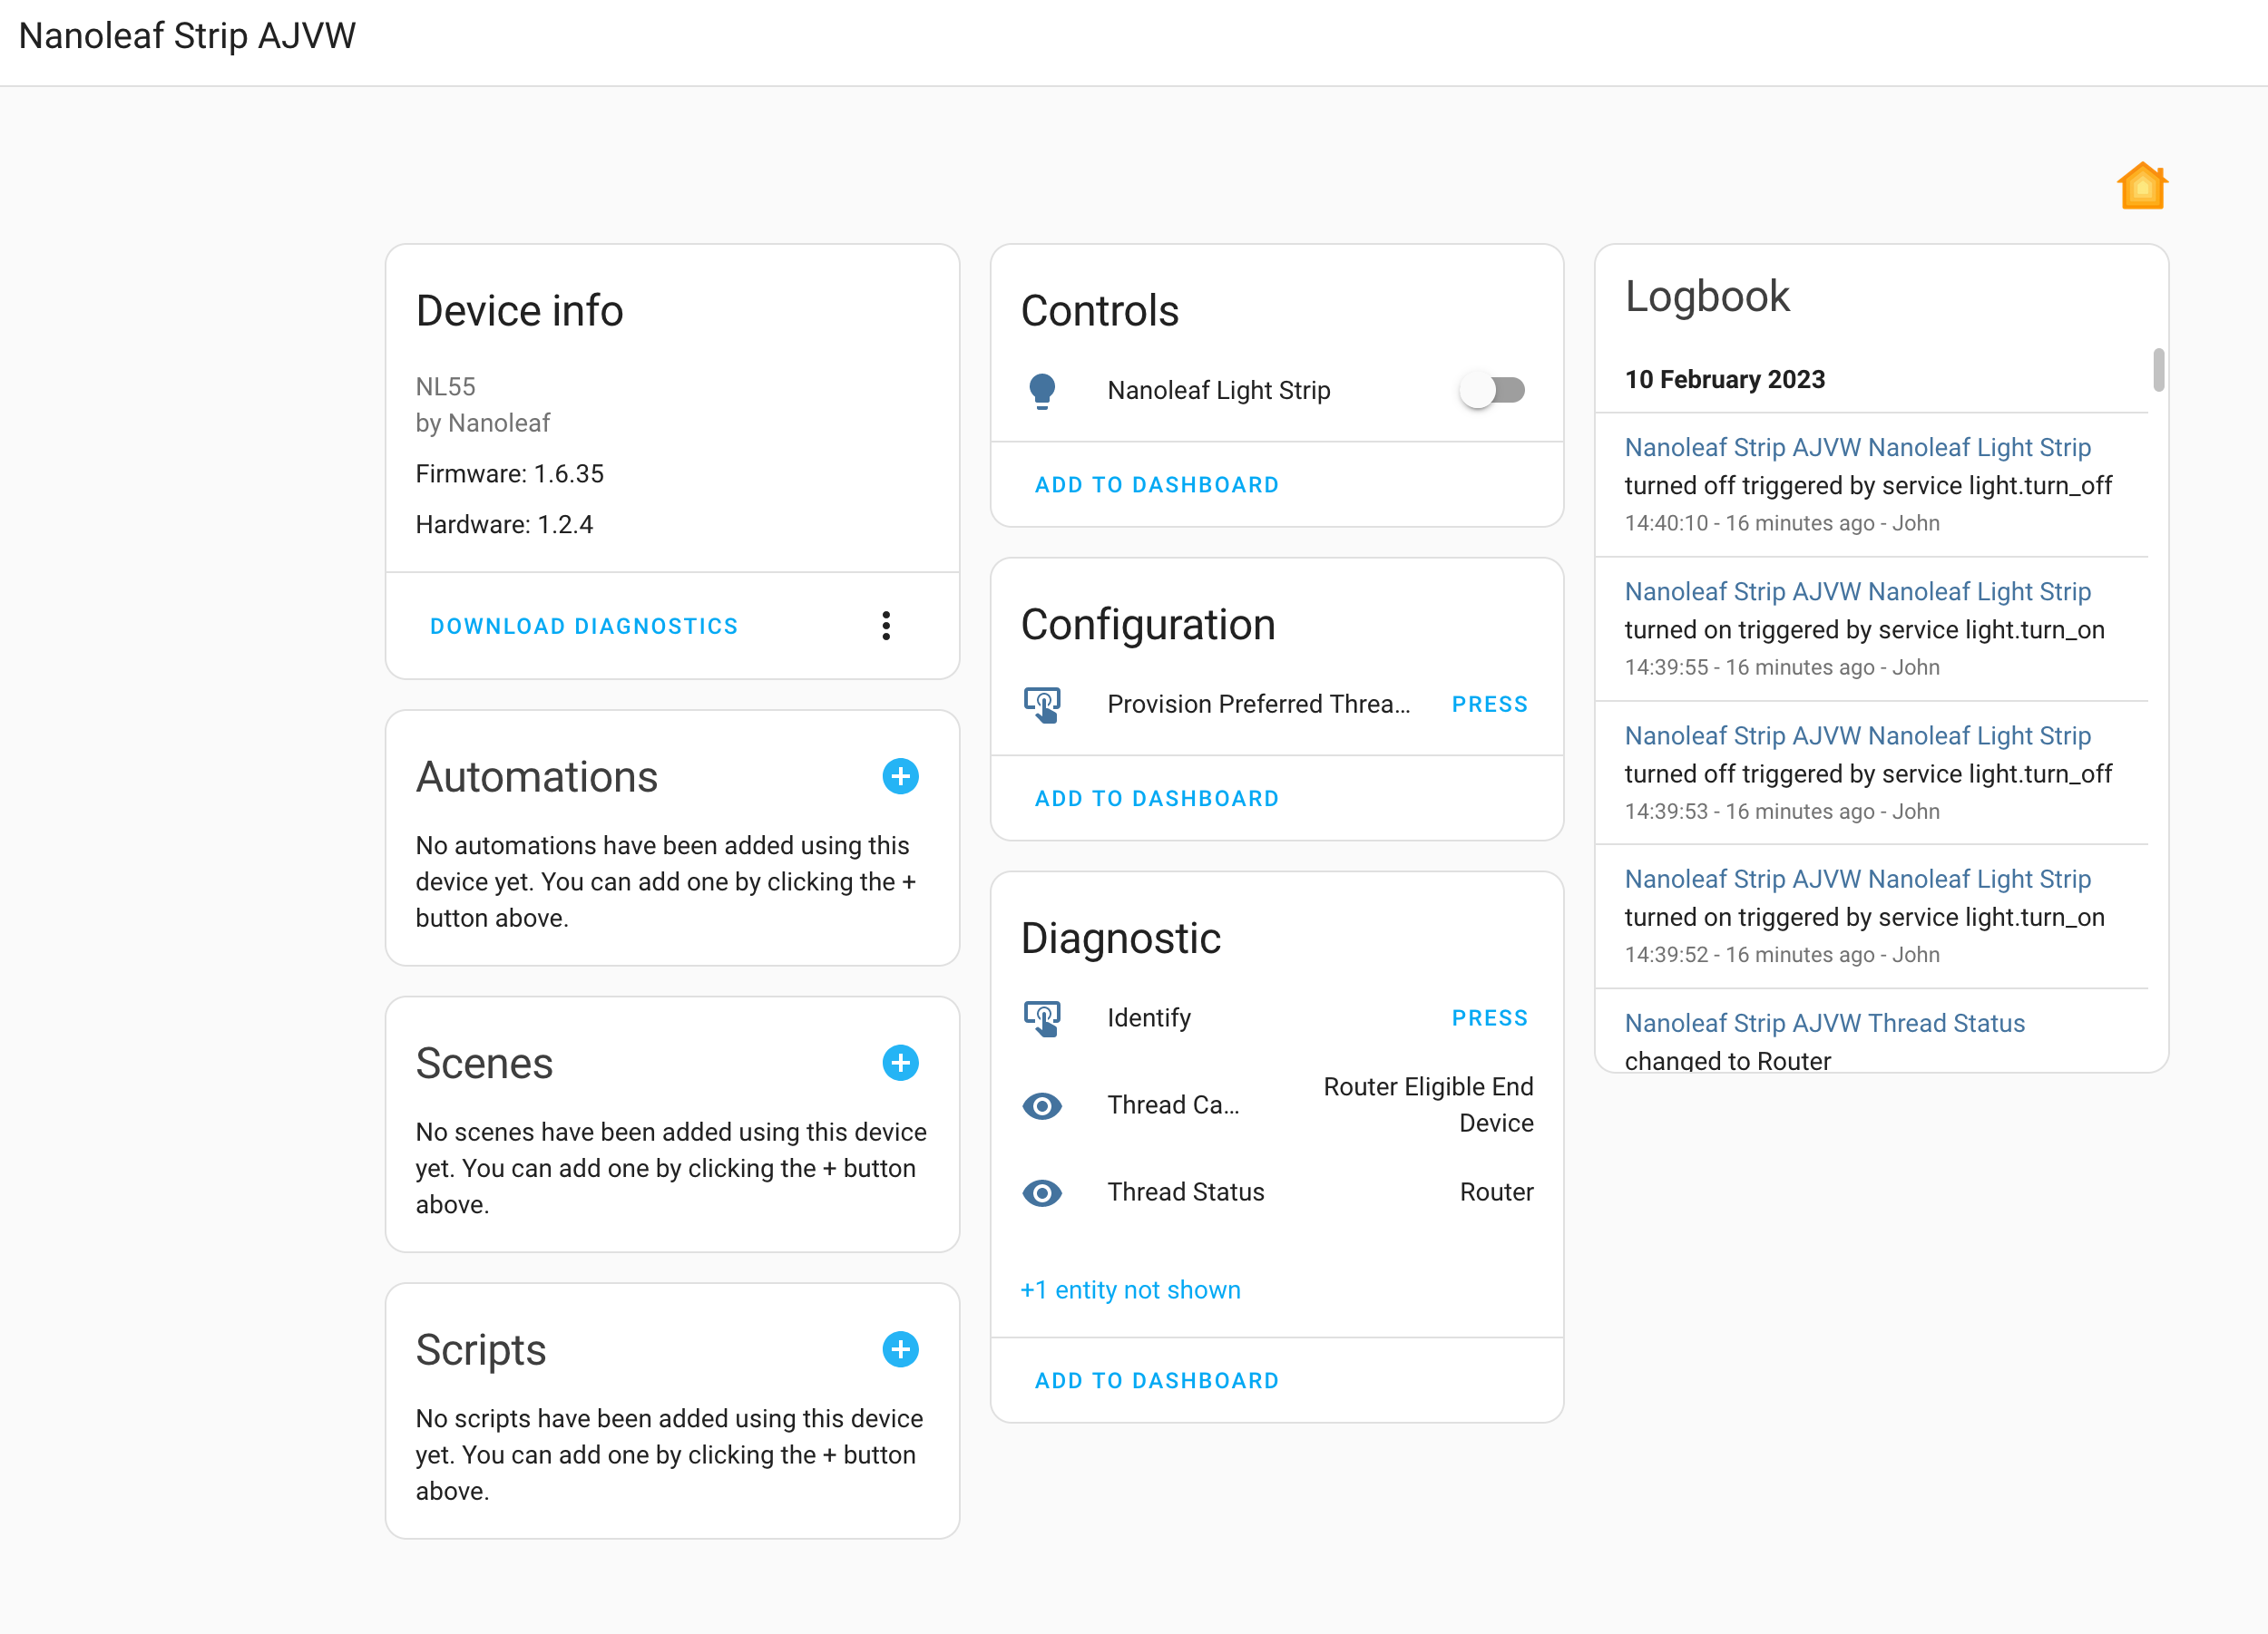Screen dimensions: 2268x1634
Task: Click the Thread Capabilities eye icon
Action: [x=1042, y=1105]
